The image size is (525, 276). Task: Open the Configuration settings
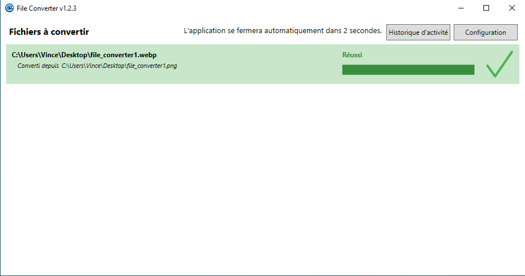485,33
